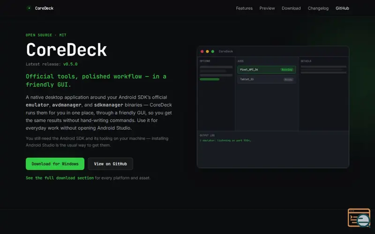Click the 'avdmanager' code word
Viewport: 375px width, 234px height.
(67, 105)
